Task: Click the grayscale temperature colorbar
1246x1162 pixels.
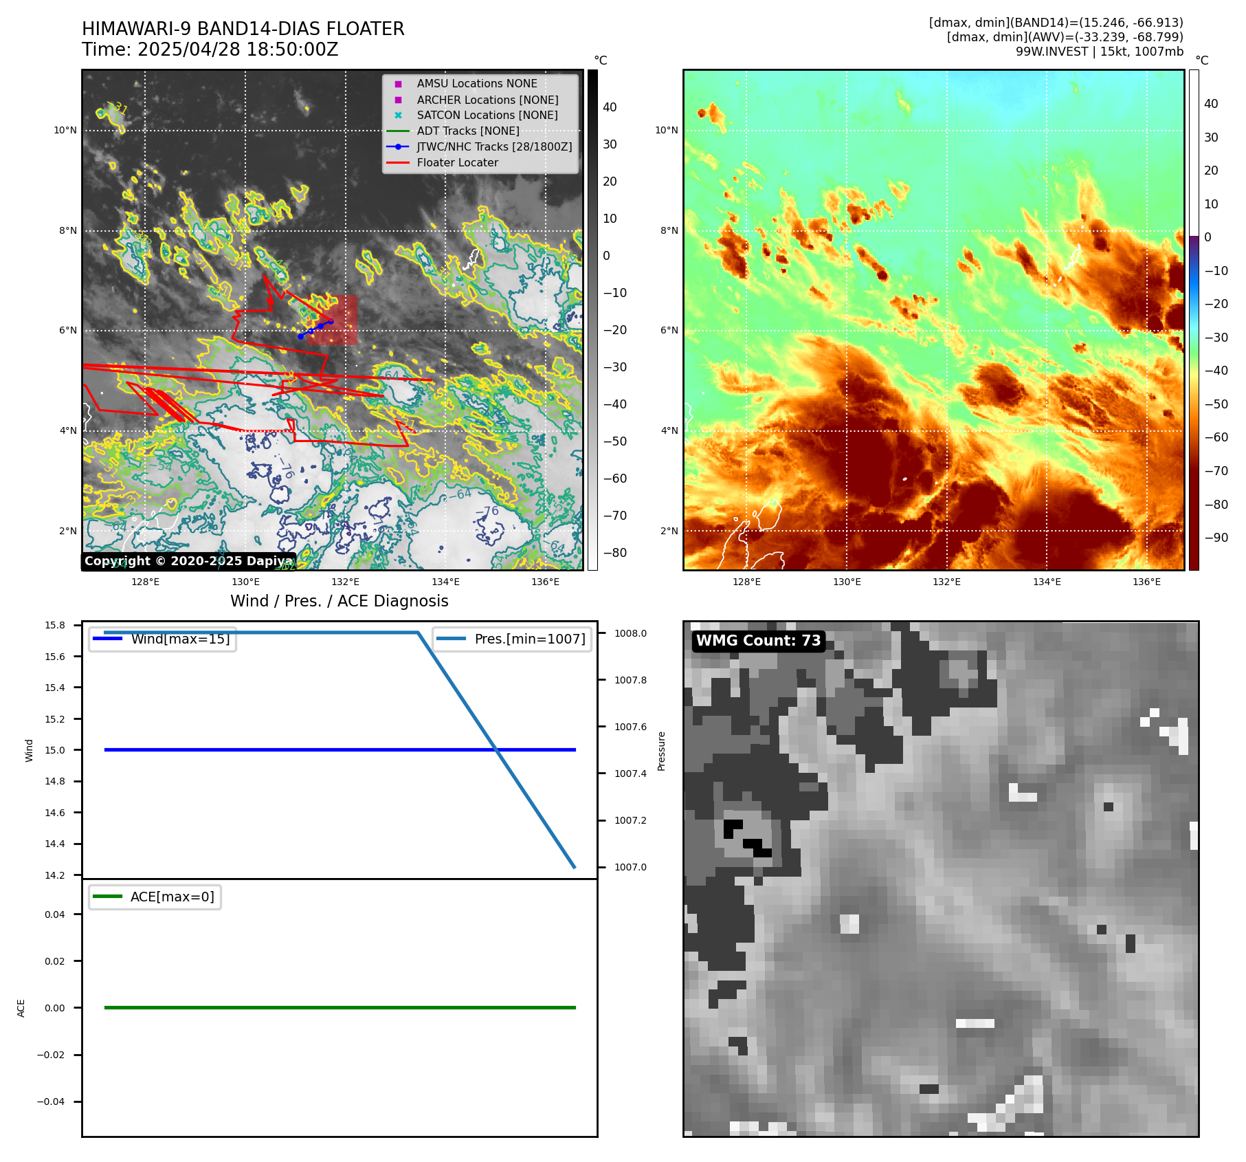Action: tap(592, 320)
